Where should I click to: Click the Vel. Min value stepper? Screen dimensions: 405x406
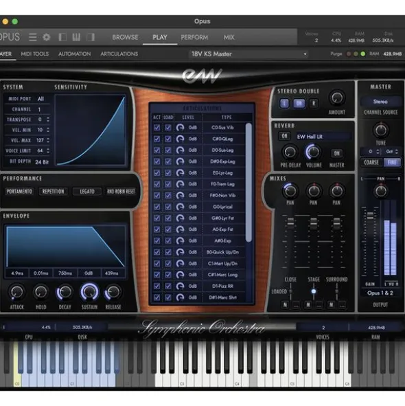point(48,130)
